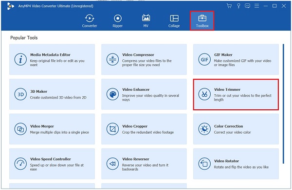Open the MV tab
The image size is (292, 190).
click(x=146, y=21)
